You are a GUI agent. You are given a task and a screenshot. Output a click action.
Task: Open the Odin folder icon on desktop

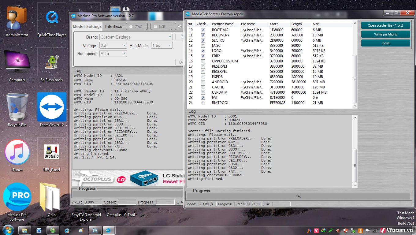51,200
